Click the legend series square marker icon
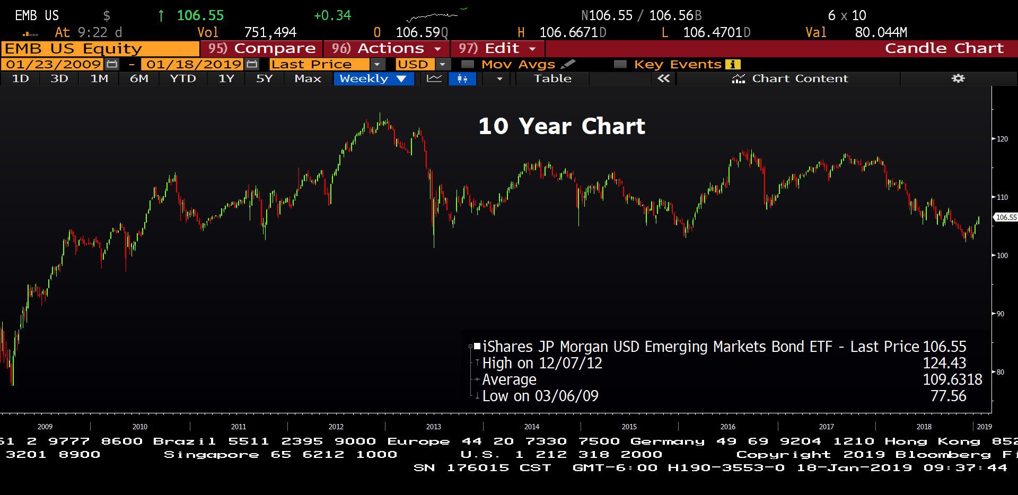 (x=477, y=346)
